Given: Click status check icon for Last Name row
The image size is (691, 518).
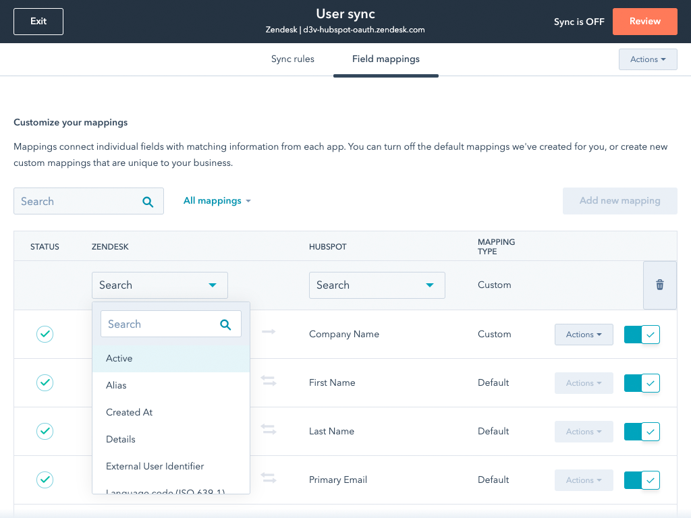Looking at the screenshot, I should point(45,432).
